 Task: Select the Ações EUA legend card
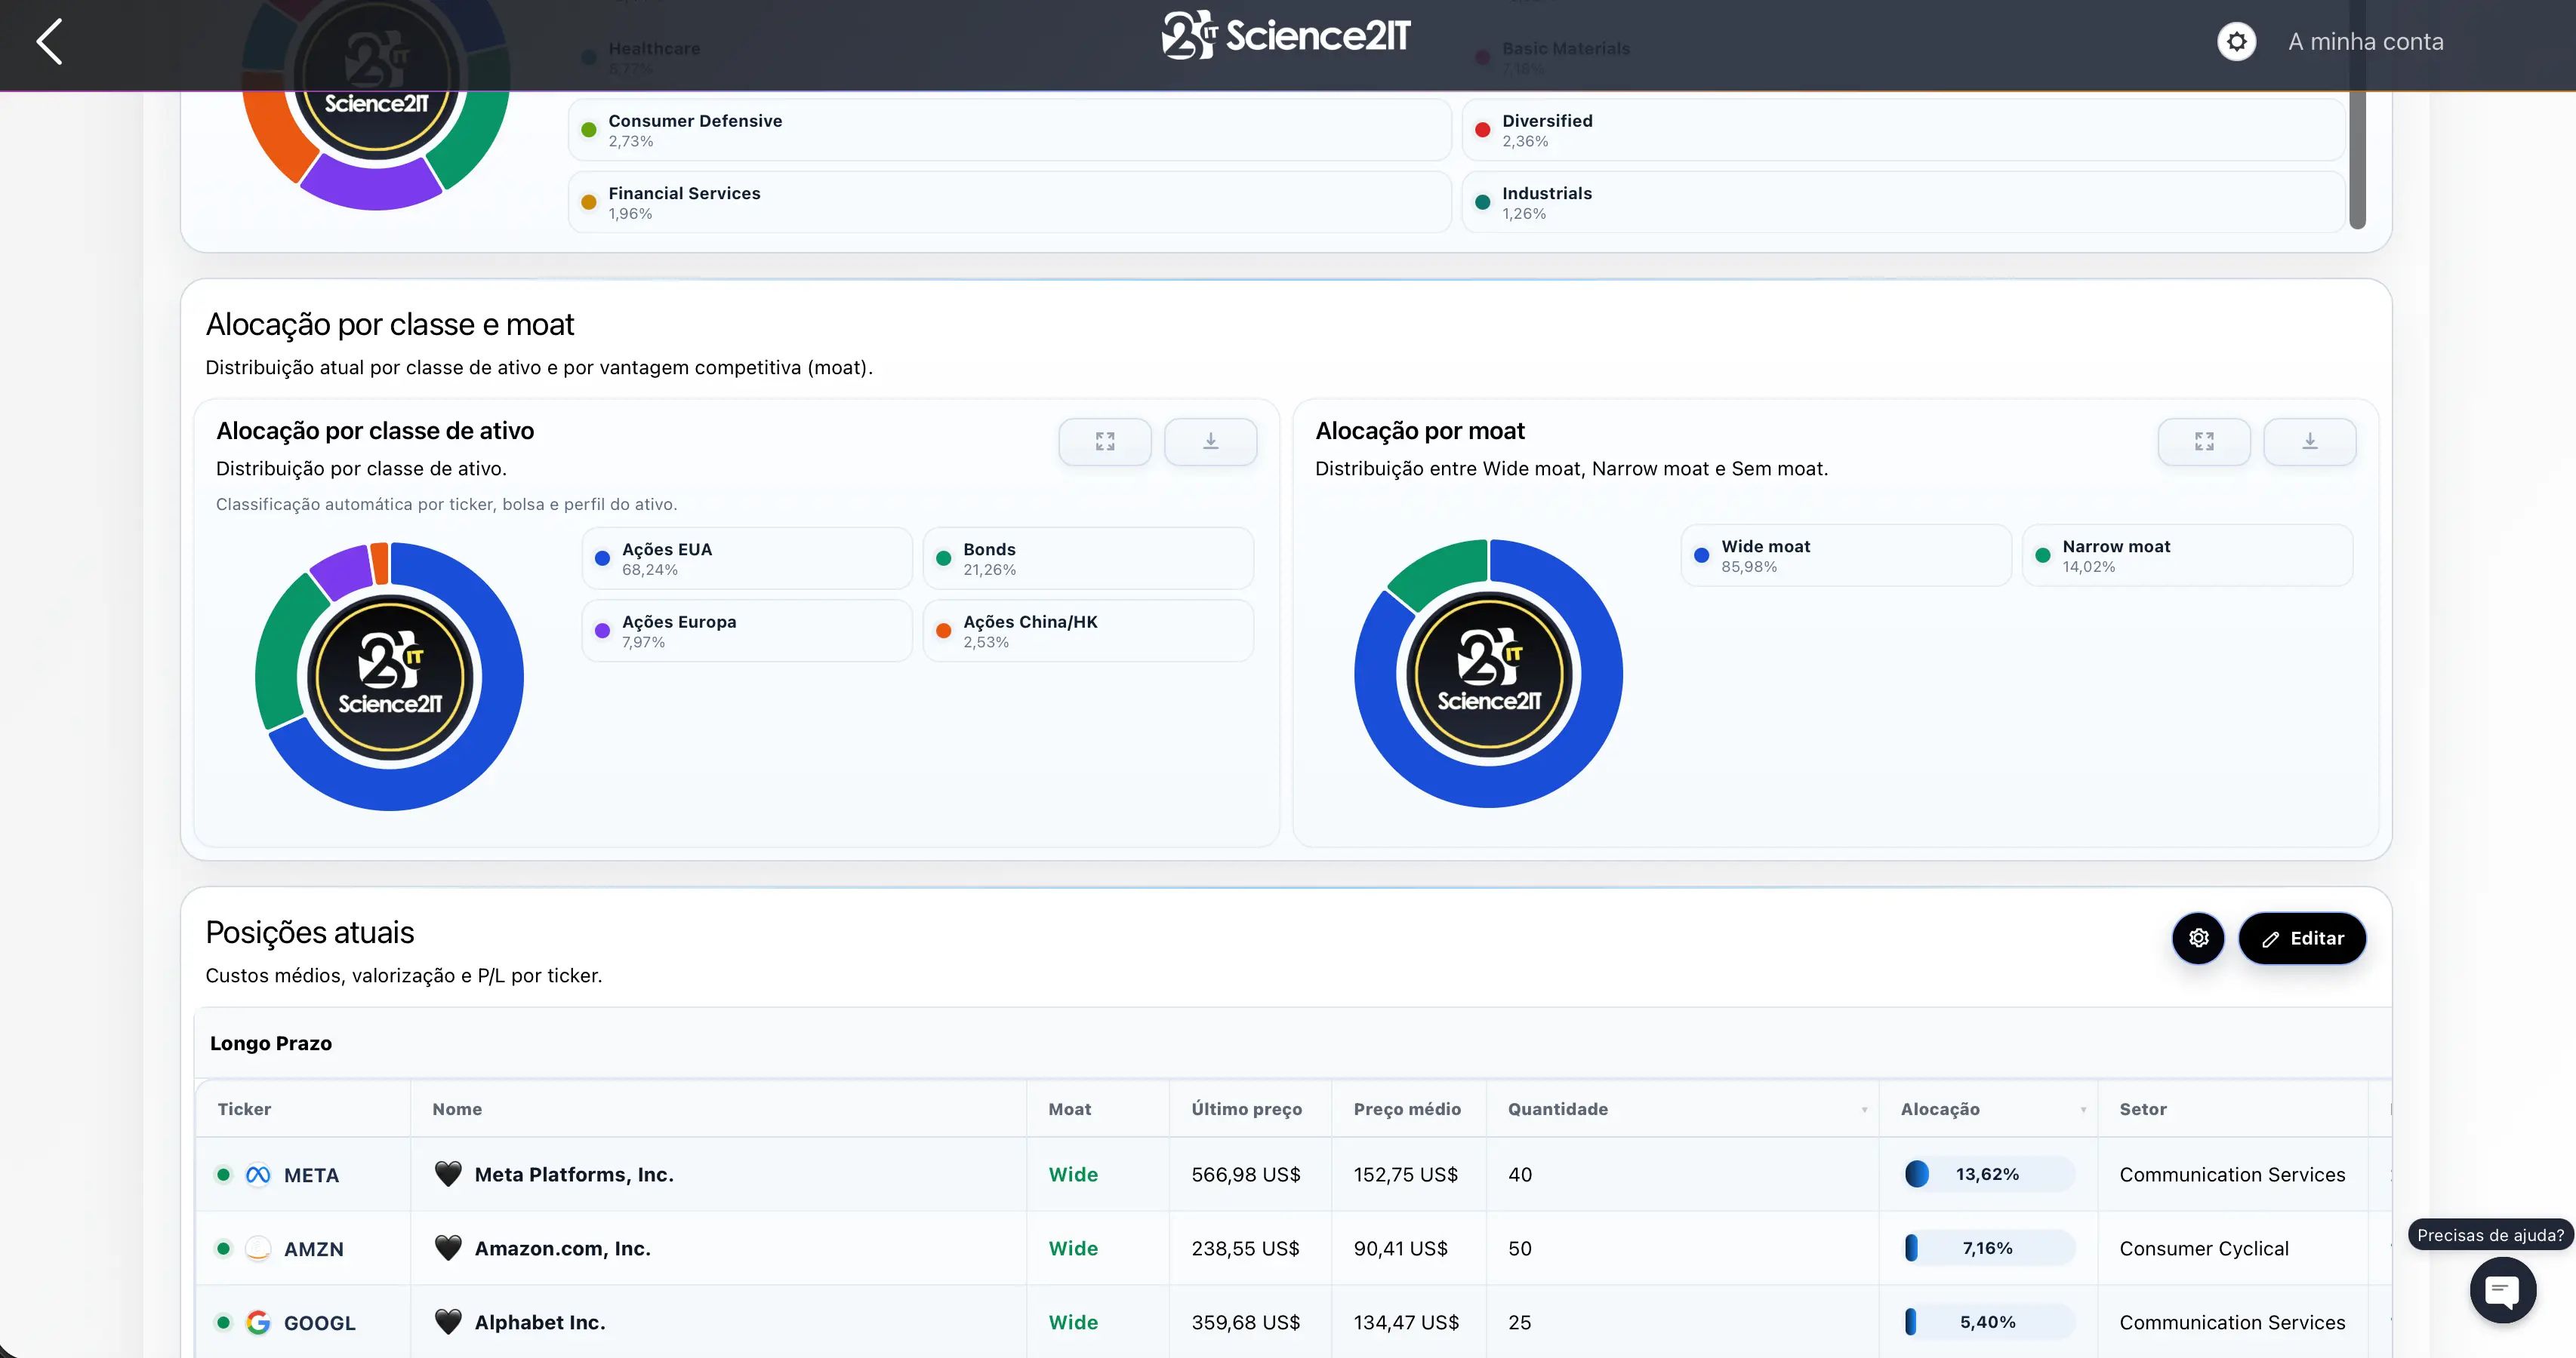click(x=747, y=558)
